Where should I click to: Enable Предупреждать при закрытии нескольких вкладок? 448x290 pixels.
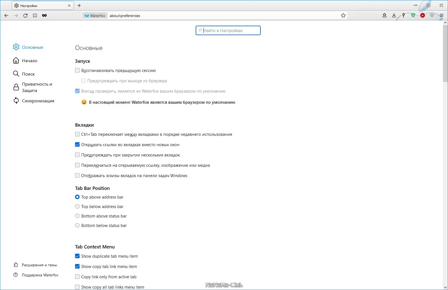(77, 155)
